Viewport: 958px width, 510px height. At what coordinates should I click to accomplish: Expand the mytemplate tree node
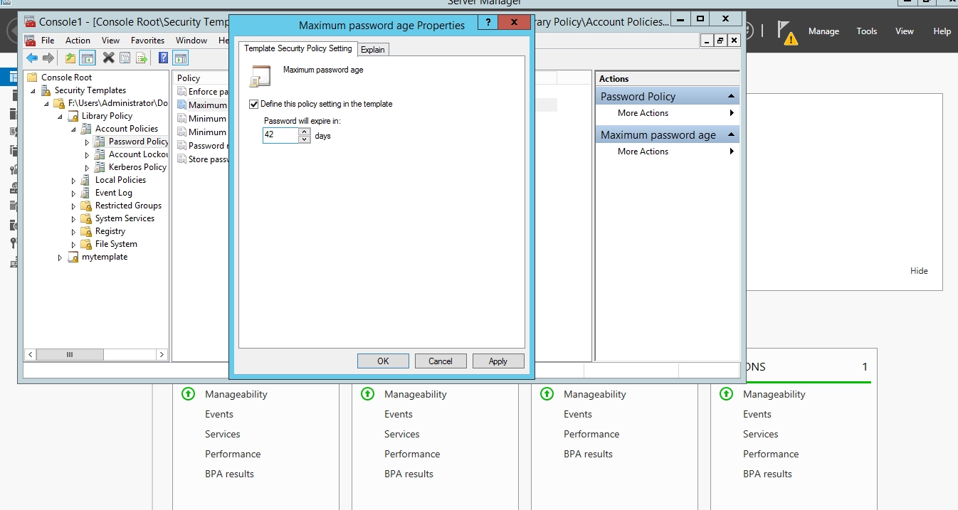(x=60, y=257)
